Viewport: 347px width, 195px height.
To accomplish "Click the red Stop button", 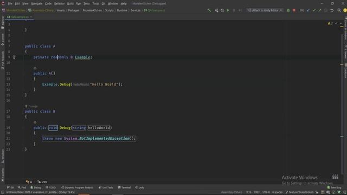I will pos(294,10).
